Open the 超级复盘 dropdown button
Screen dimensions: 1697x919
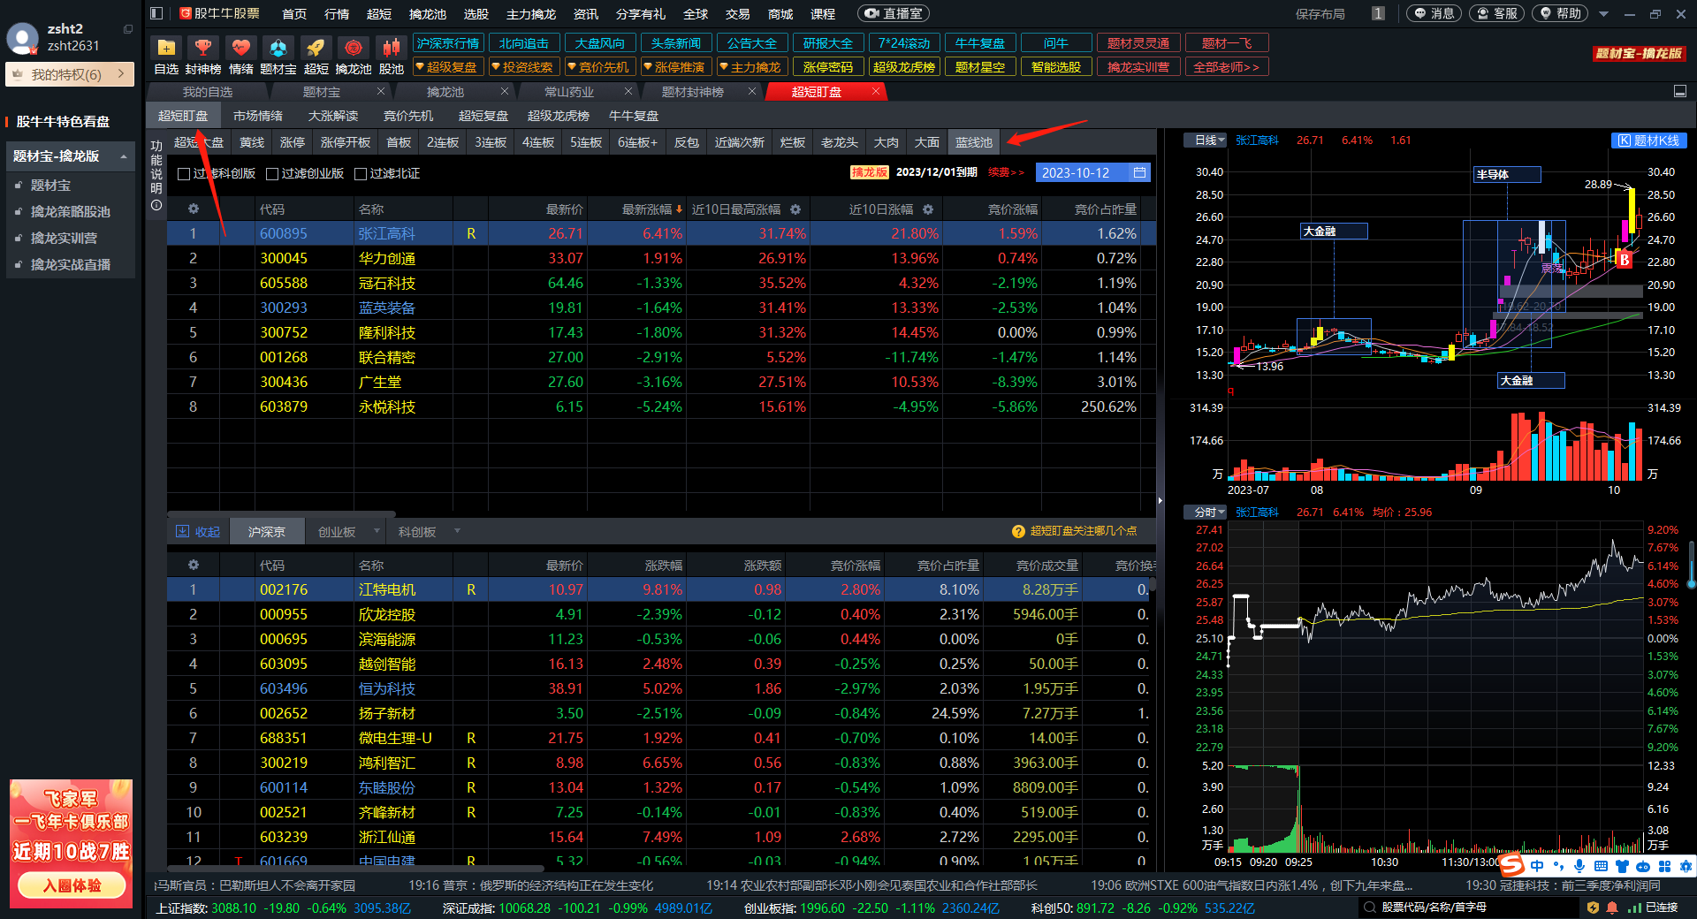(x=449, y=67)
